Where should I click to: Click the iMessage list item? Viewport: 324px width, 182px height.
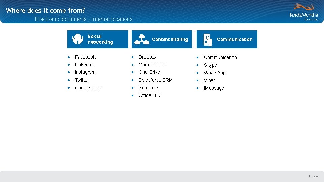tap(214, 88)
